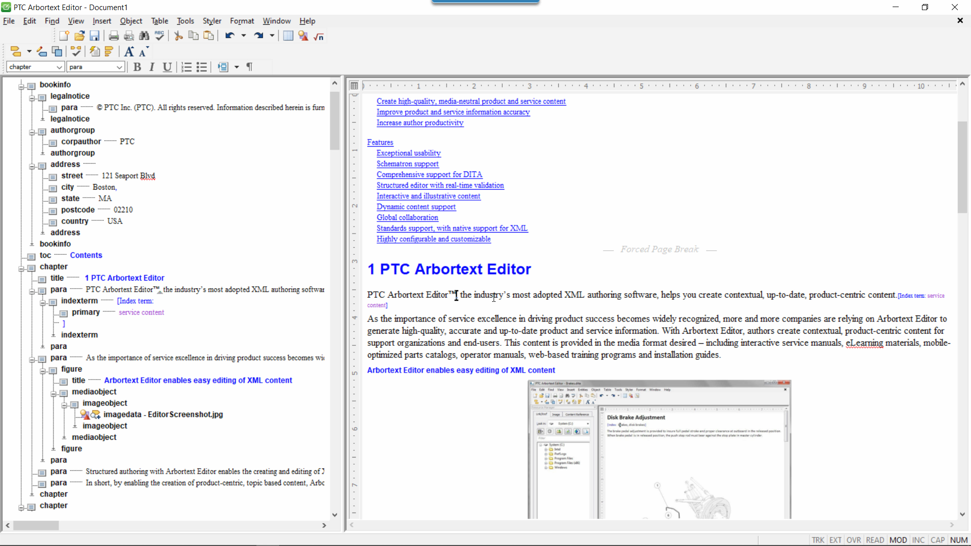The height and width of the screenshot is (546, 971).
Task: Collapse the mediaobject tree node
Action: 53,394
